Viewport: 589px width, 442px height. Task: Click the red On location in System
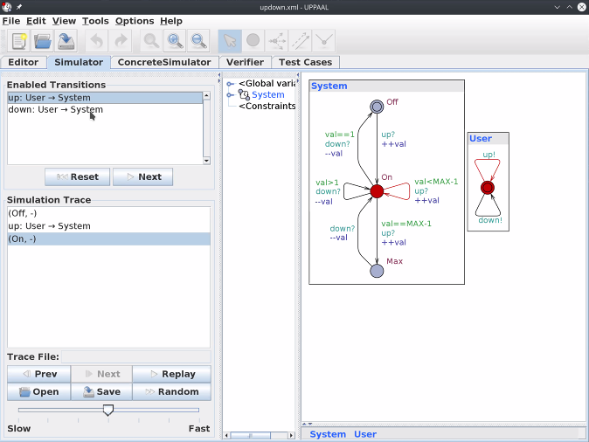click(377, 191)
